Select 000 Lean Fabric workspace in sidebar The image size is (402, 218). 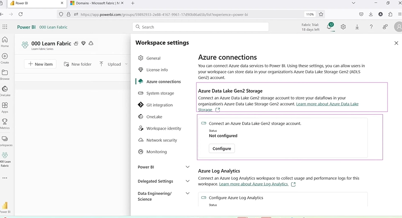pyautogui.click(x=5, y=160)
